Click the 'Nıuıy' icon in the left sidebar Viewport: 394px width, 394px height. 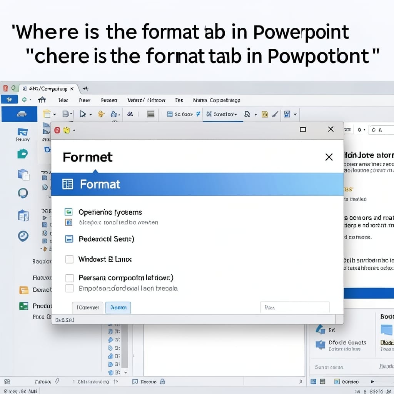[23, 135]
